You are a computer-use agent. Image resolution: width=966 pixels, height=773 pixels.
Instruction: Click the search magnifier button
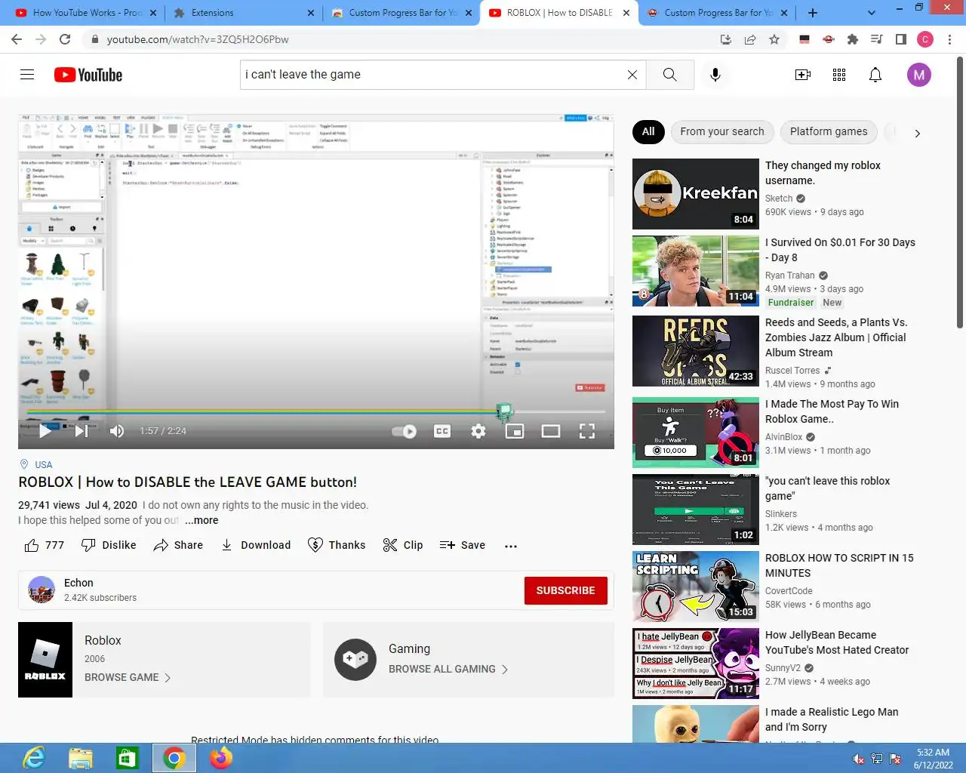(x=669, y=75)
